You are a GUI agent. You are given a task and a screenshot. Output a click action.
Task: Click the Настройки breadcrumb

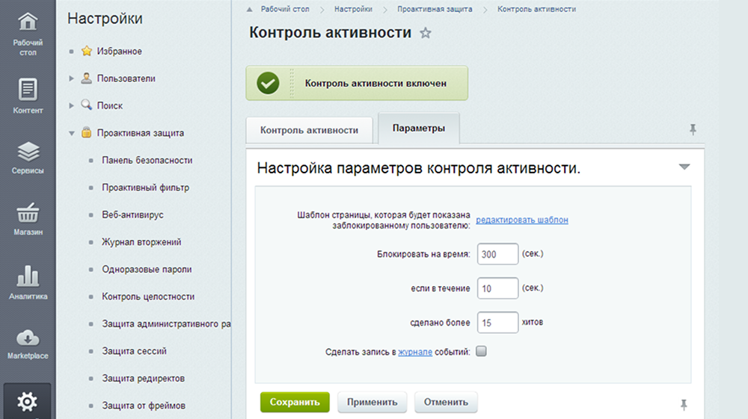tap(353, 9)
